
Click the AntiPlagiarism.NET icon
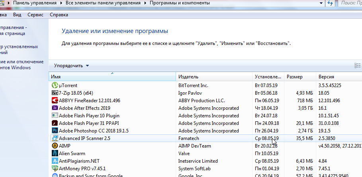tap(55, 161)
